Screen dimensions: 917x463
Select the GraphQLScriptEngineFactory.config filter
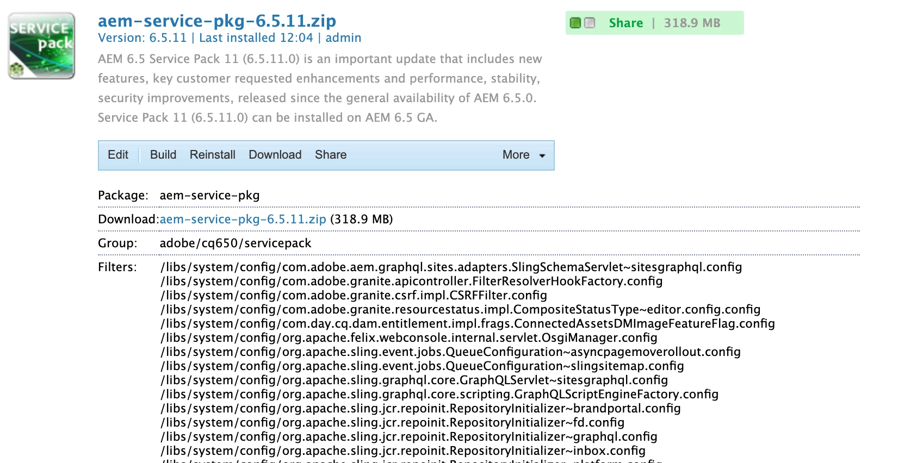pos(439,394)
